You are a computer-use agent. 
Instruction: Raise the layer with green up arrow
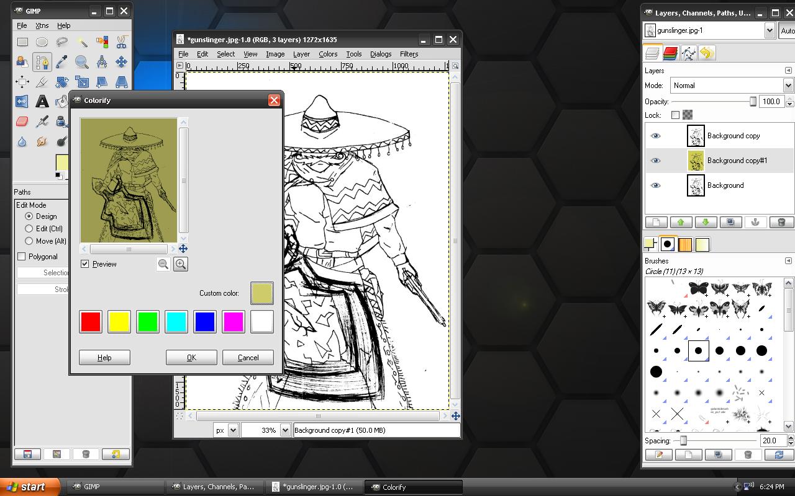pyautogui.click(x=681, y=222)
